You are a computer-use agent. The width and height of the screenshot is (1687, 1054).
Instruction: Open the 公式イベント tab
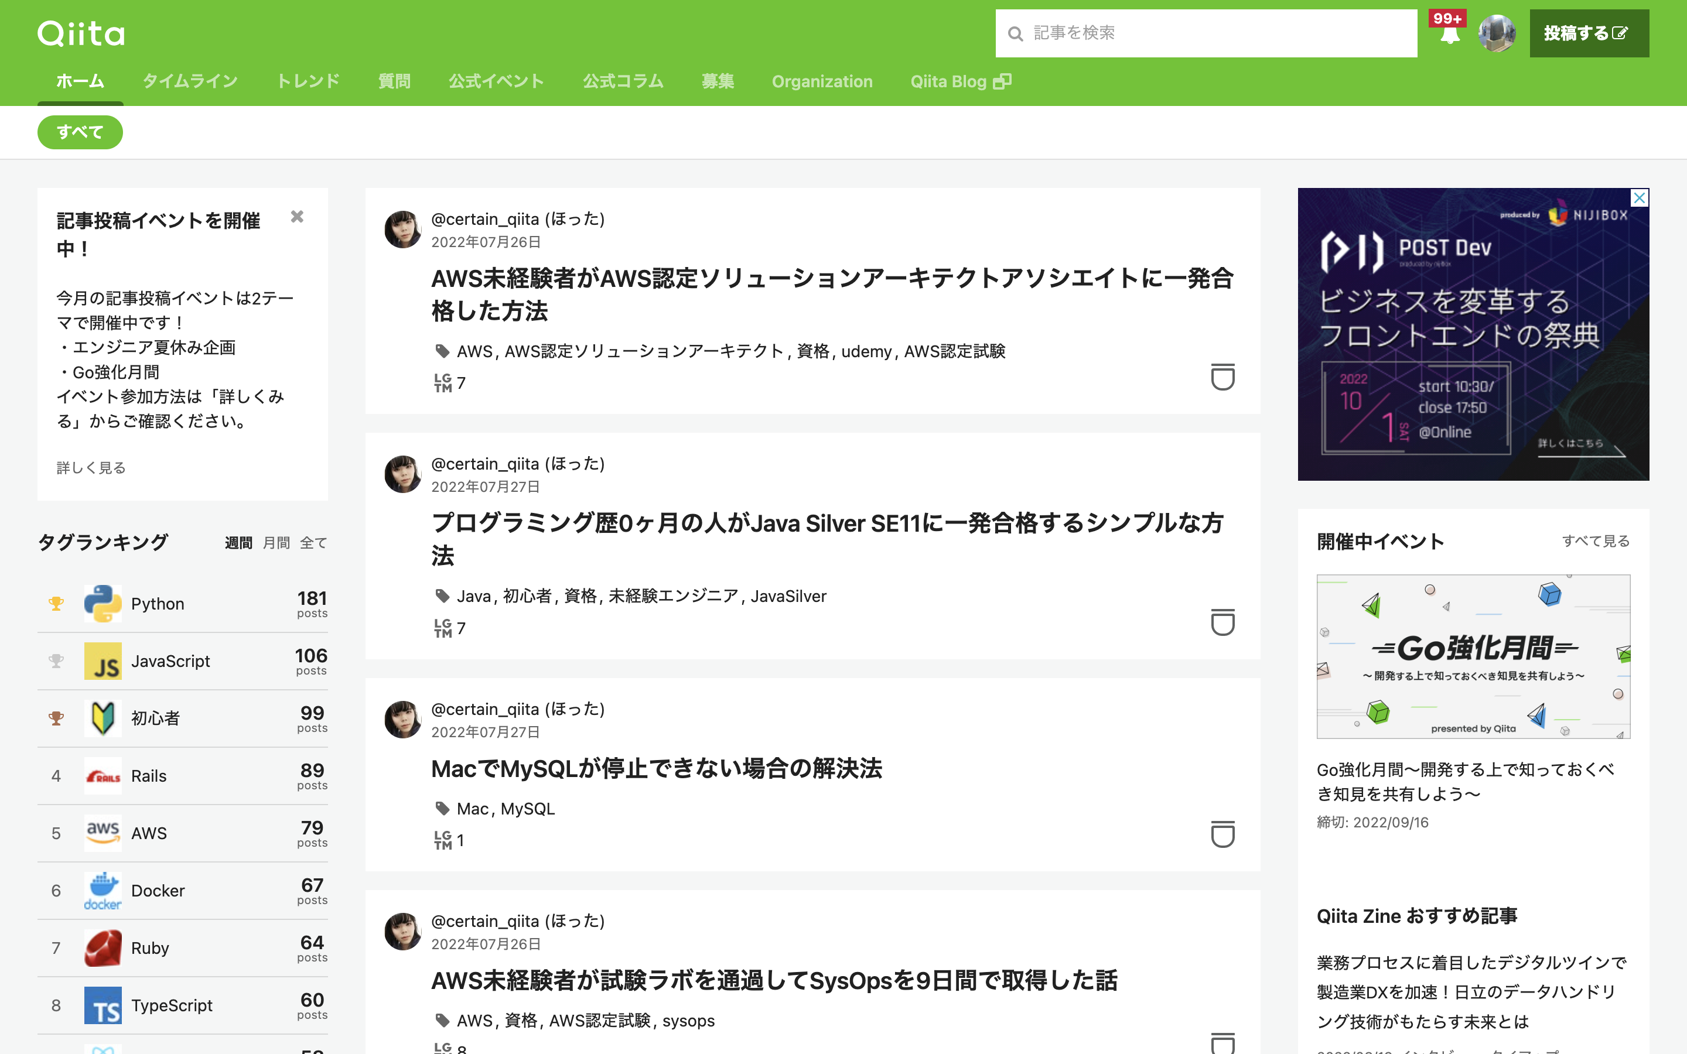click(496, 81)
